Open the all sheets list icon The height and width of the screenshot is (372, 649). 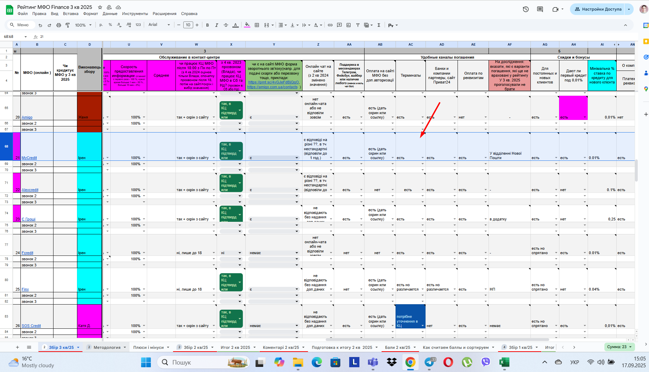click(x=29, y=347)
